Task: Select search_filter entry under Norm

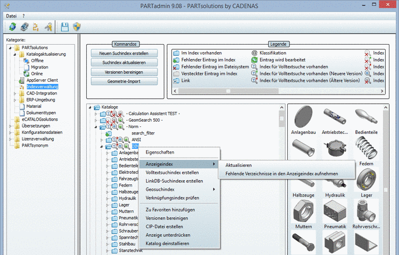Action: 143,133
